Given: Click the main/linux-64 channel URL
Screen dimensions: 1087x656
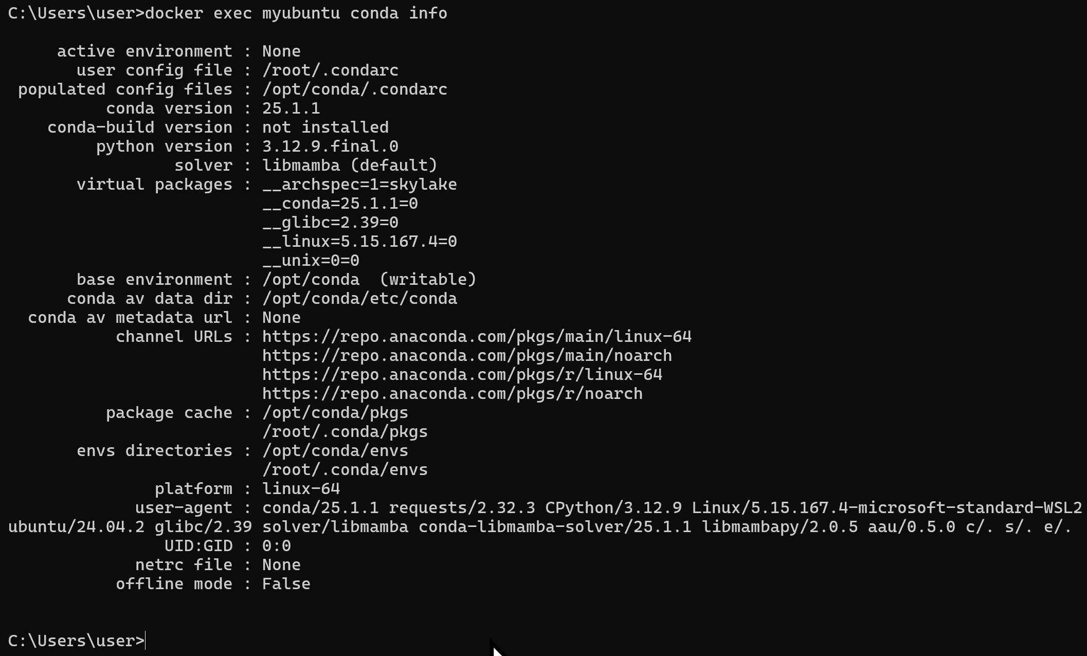Looking at the screenshot, I should coord(477,337).
